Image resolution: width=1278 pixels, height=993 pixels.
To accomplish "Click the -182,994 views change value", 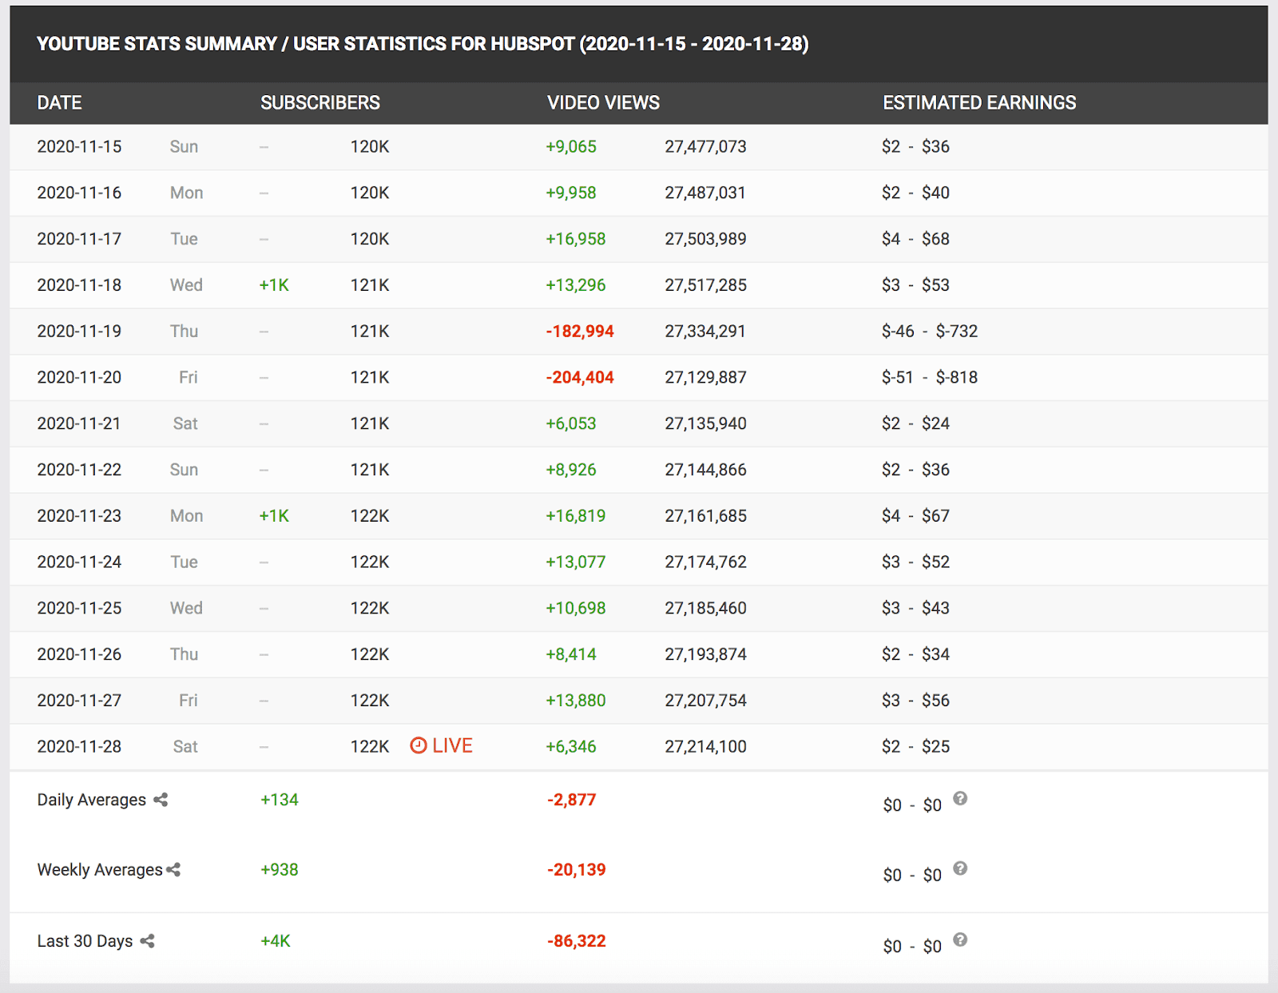I will pos(580,332).
